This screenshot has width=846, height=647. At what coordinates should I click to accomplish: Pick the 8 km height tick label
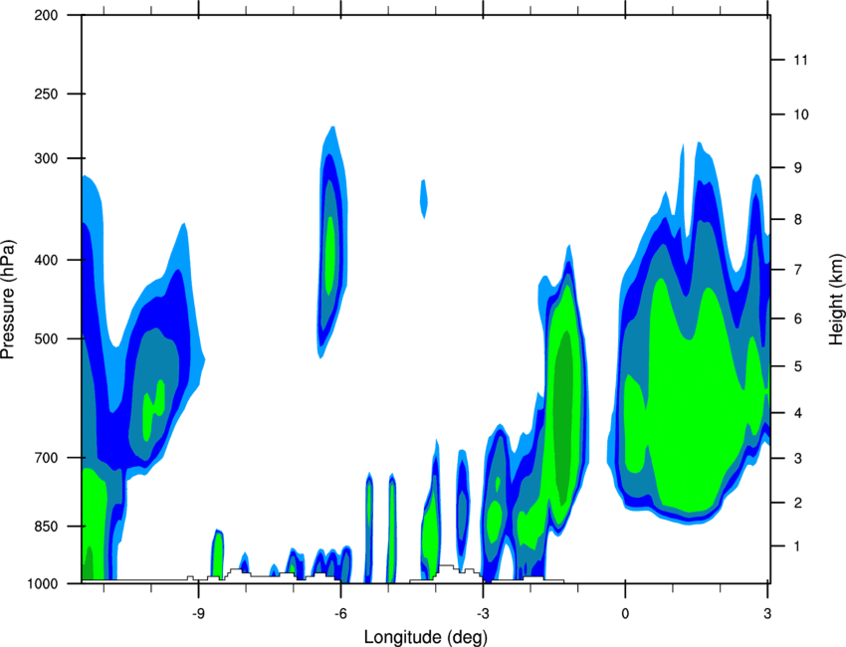coord(798,220)
